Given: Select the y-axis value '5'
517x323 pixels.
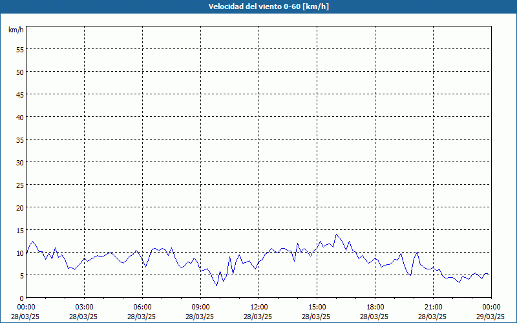Looking at the screenshot, I should 21,276.
